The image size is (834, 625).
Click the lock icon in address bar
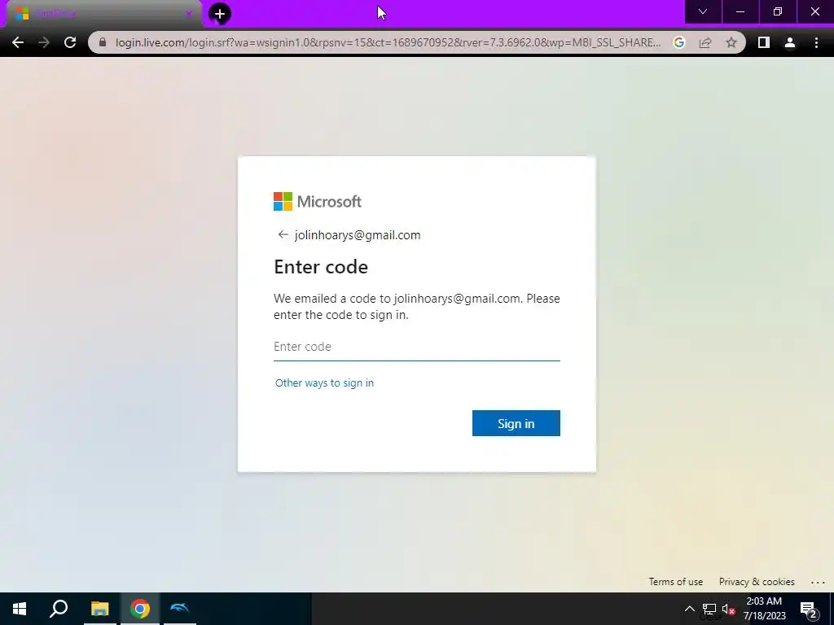pos(103,42)
